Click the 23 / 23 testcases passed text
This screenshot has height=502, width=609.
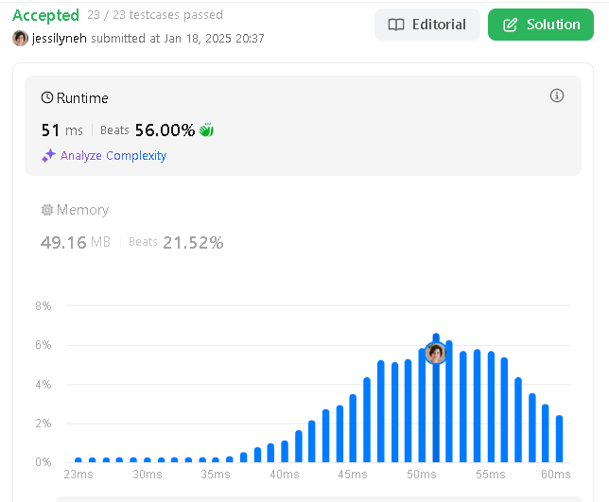point(155,15)
